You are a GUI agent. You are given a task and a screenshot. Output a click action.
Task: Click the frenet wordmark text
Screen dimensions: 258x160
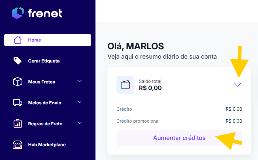pos(45,13)
